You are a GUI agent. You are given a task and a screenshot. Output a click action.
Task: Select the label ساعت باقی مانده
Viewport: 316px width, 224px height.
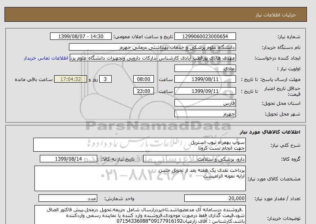pos(34,79)
